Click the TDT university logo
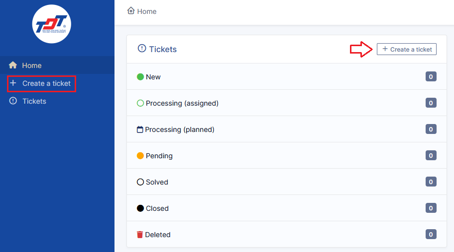Image resolution: width=454 pixels, height=252 pixels. (52, 24)
